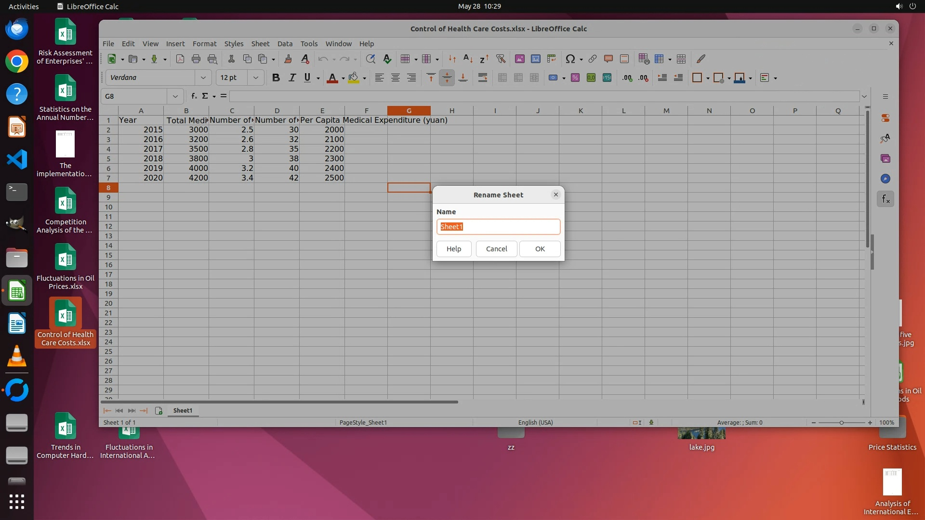The height and width of the screenshot is (520, 925).
Task: Click the AutoFilter toolbar icon
Action: (501, 59)
